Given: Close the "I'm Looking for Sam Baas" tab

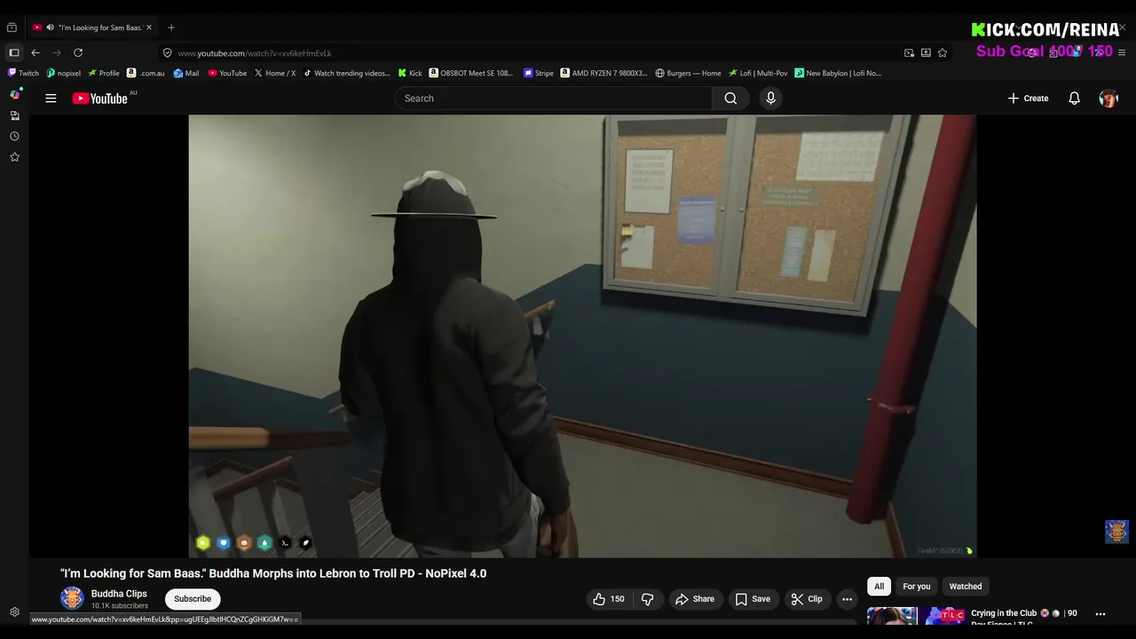Looking at the screenshot, I should point(149,28).
